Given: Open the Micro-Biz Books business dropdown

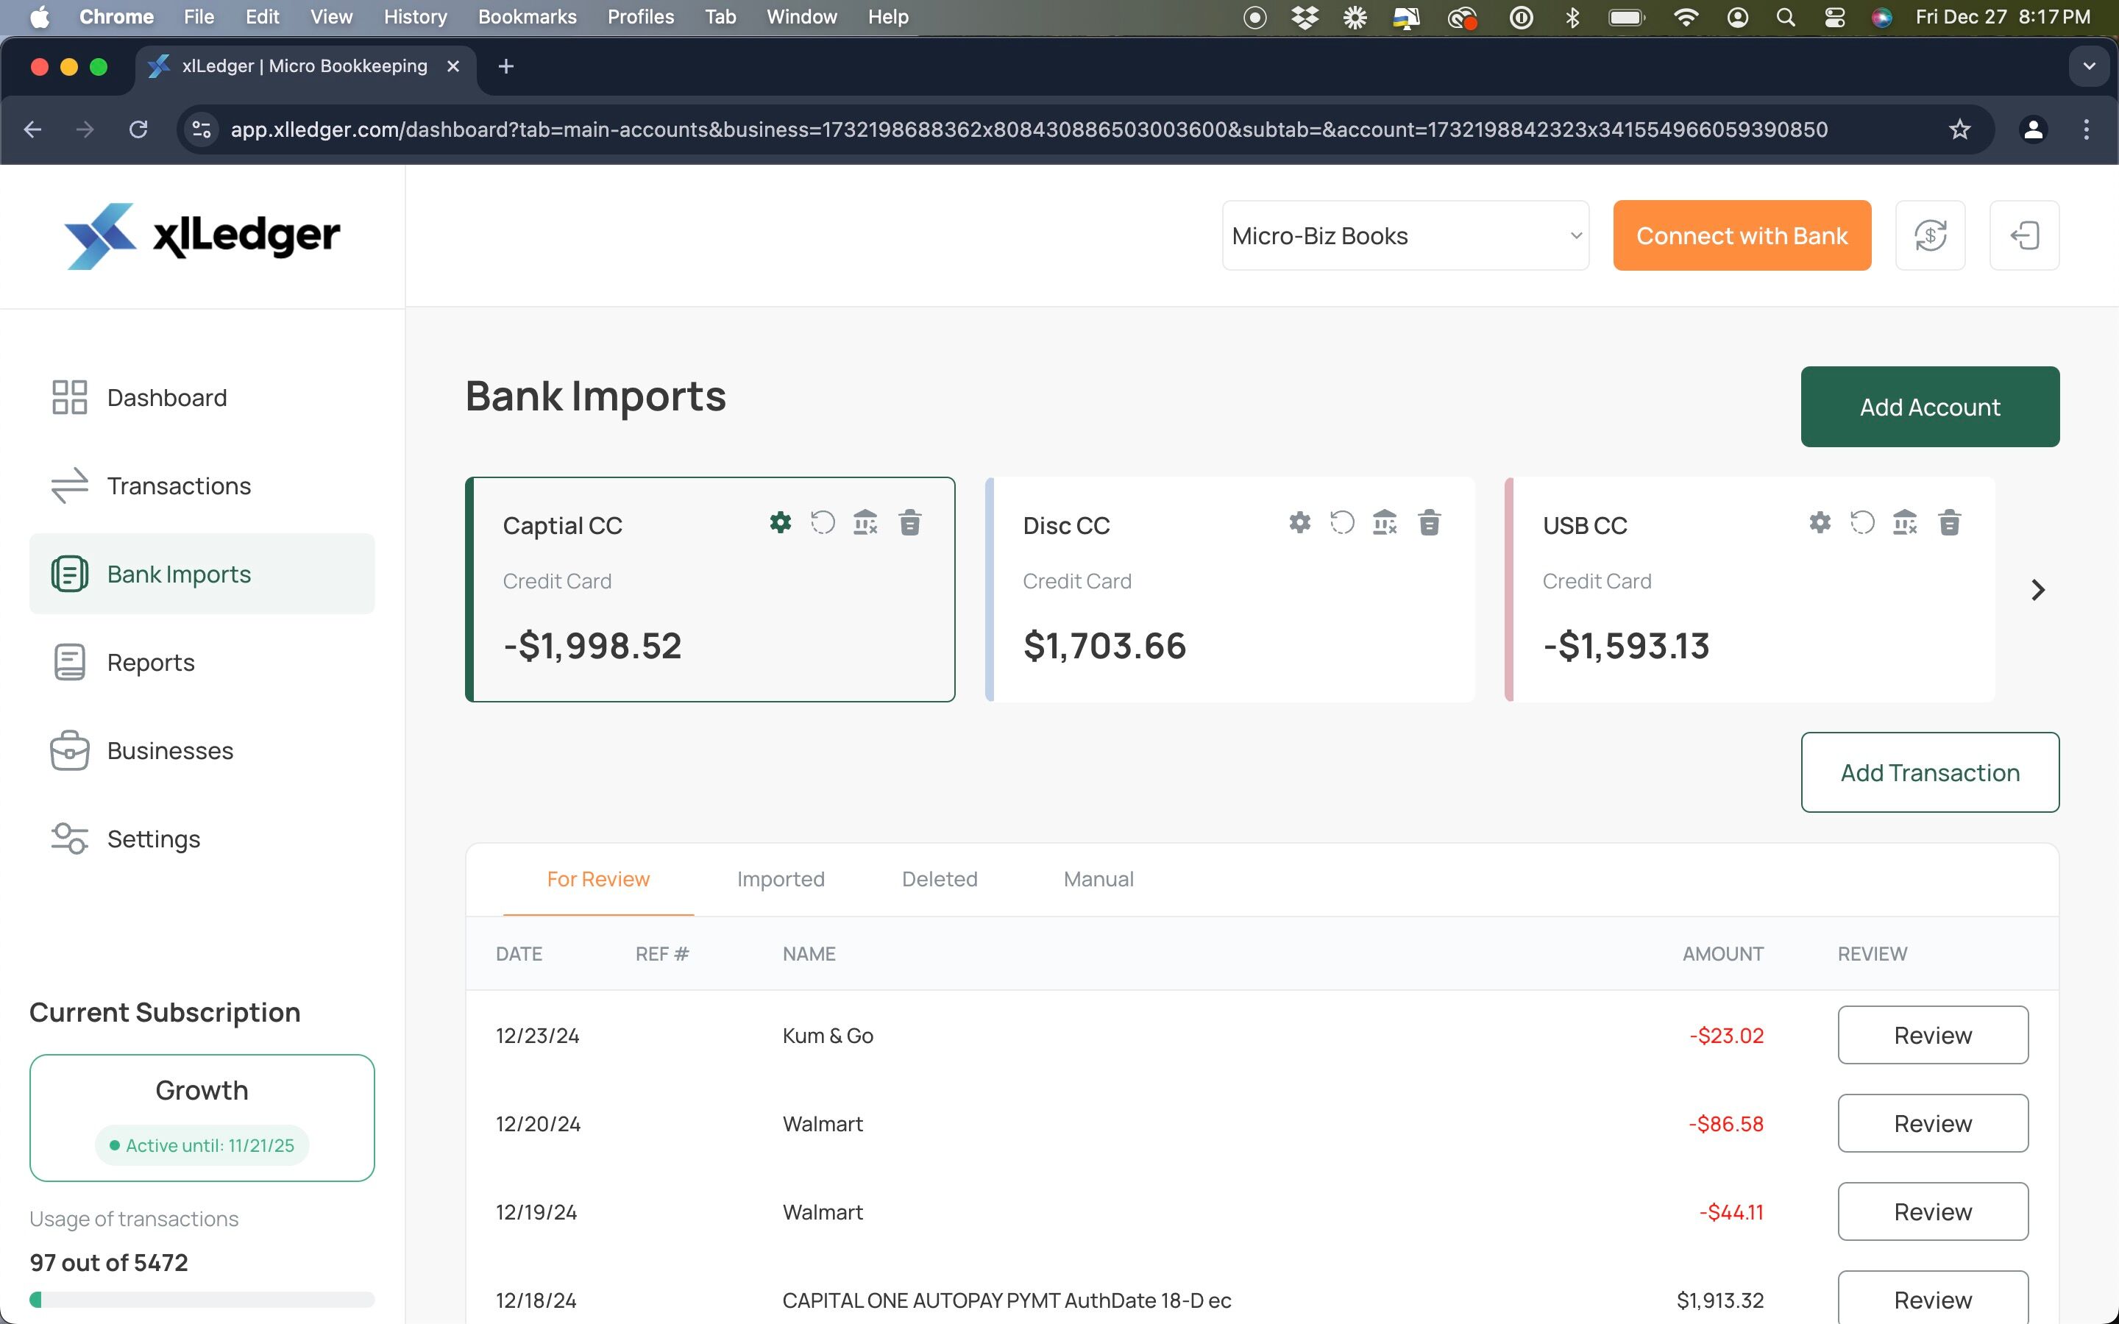Looking at the screenshot, I should [x=1405, y=235].
